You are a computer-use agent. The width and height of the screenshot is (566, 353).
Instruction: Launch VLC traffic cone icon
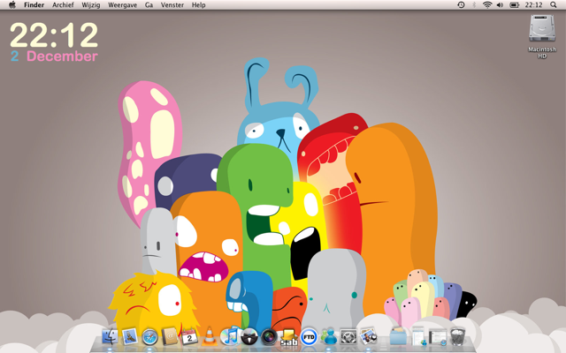coord(209,336)
